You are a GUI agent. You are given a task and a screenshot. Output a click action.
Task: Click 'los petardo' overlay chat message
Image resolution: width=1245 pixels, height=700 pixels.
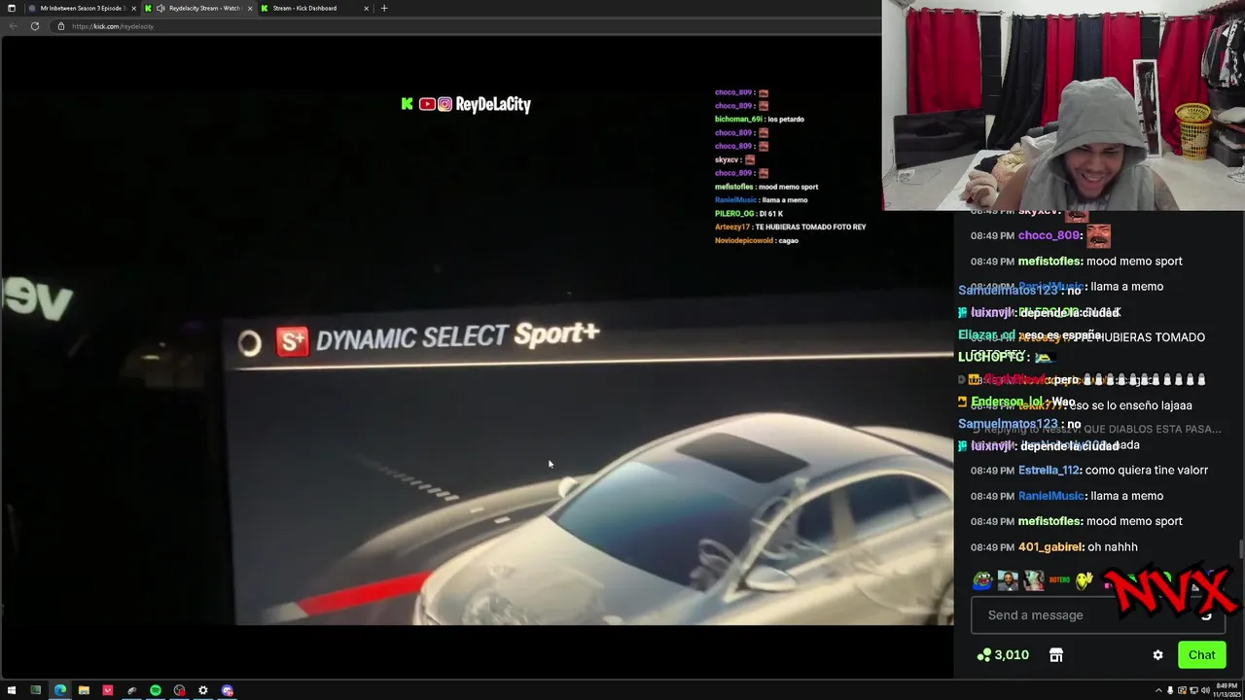click(x=786, y=120)
